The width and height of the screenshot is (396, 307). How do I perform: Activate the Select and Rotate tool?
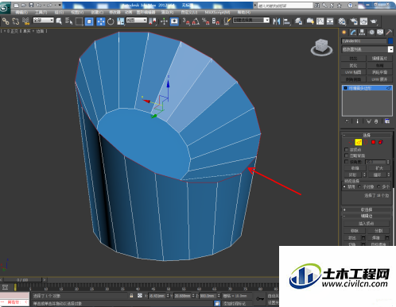click(x=111, y=21)
